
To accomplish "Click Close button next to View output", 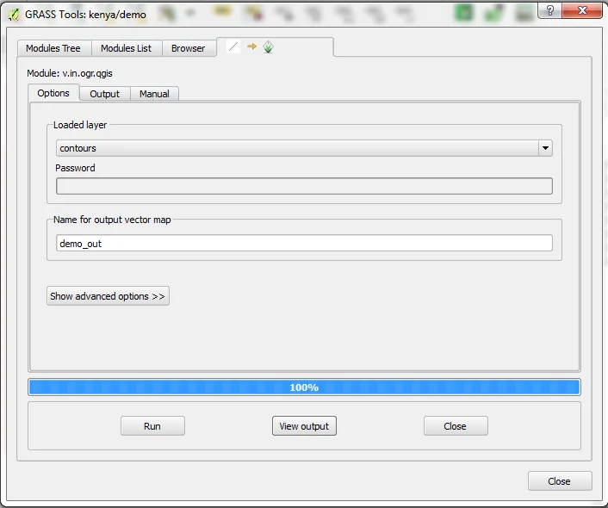I will (456, 426).
